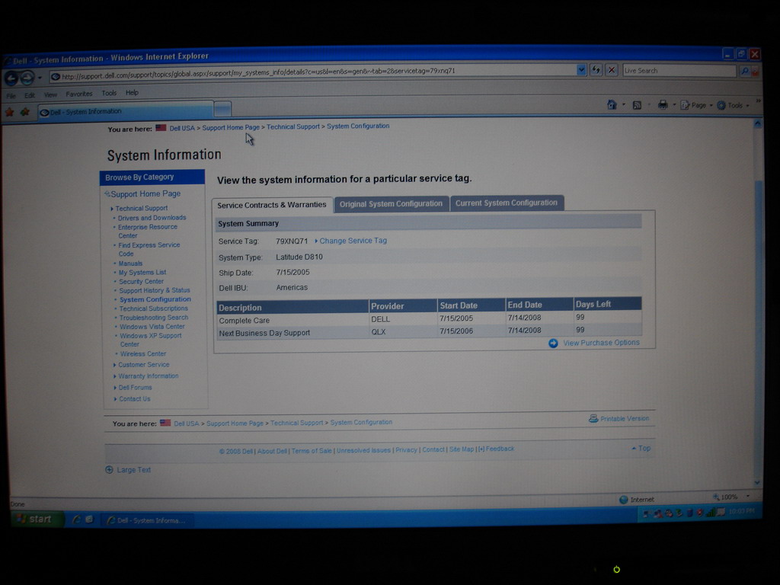Click Technical Support in top breadcrumb
The width and height of the screenshot is (780, 585).
(x=293, y=127)
